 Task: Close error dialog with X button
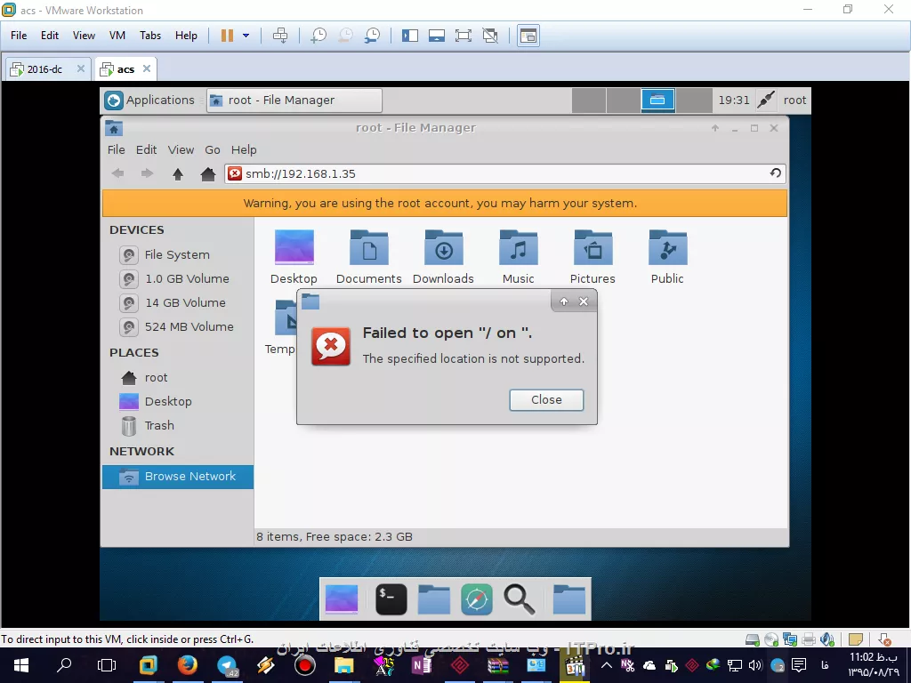[584, 301]
